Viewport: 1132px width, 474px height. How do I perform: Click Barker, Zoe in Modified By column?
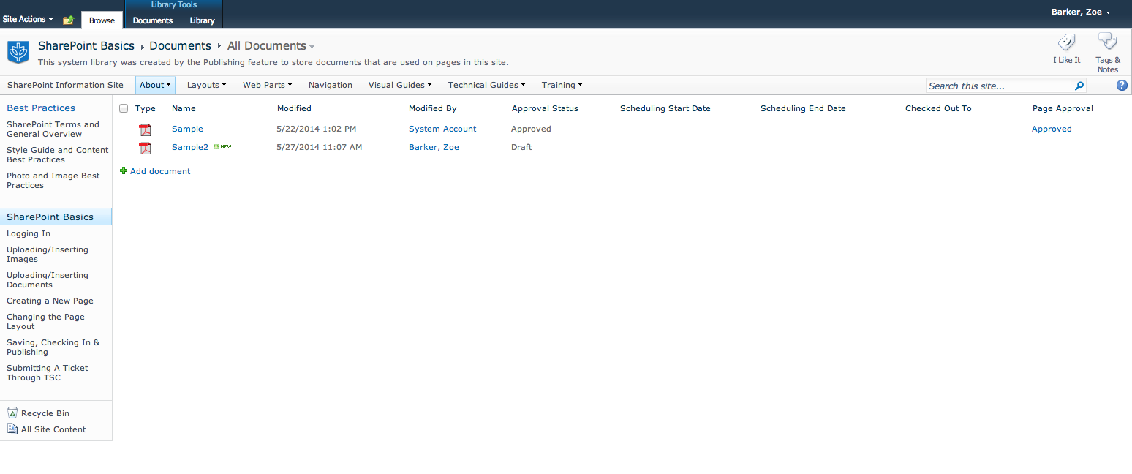tap(434, 147)
